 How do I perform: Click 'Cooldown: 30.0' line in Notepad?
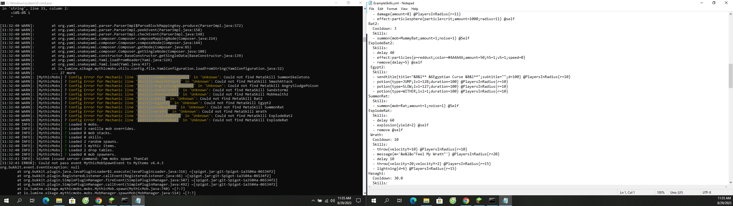pos(387,178)
